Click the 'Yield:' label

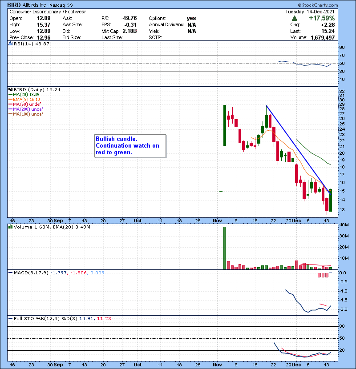point(154,31)
